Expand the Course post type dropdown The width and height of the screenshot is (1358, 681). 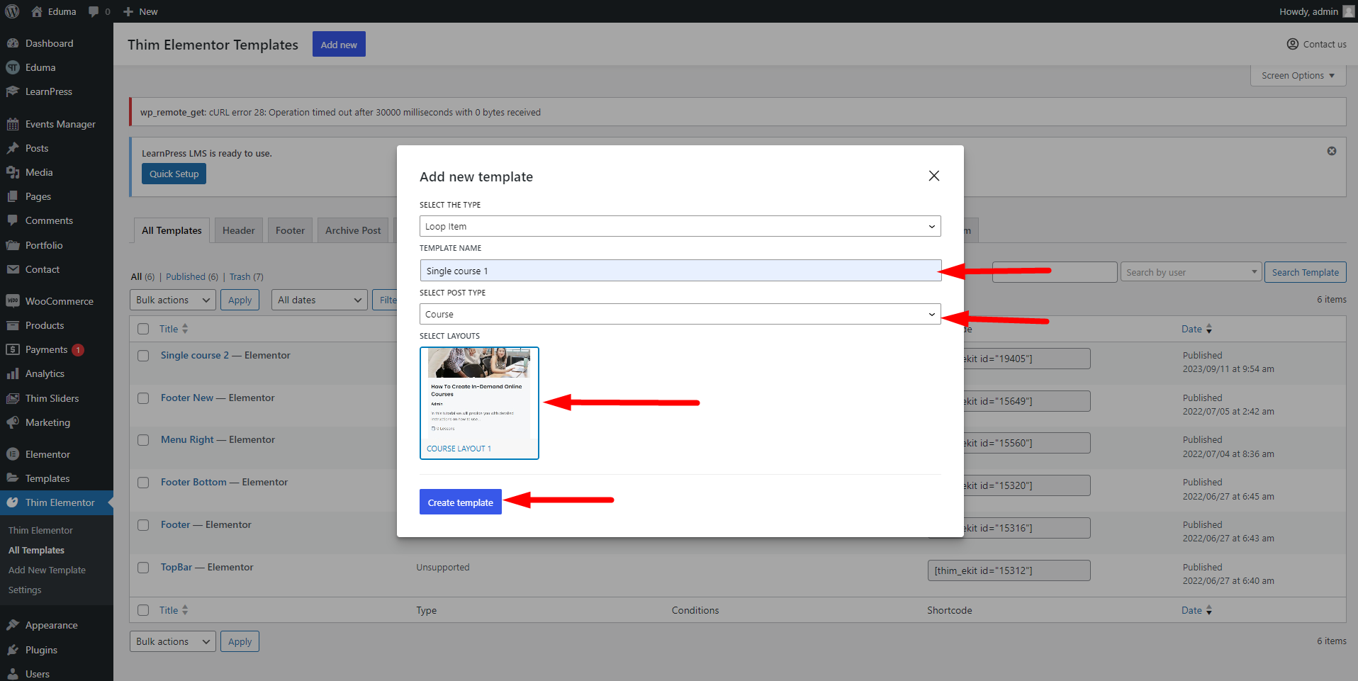tap(680, 314)
